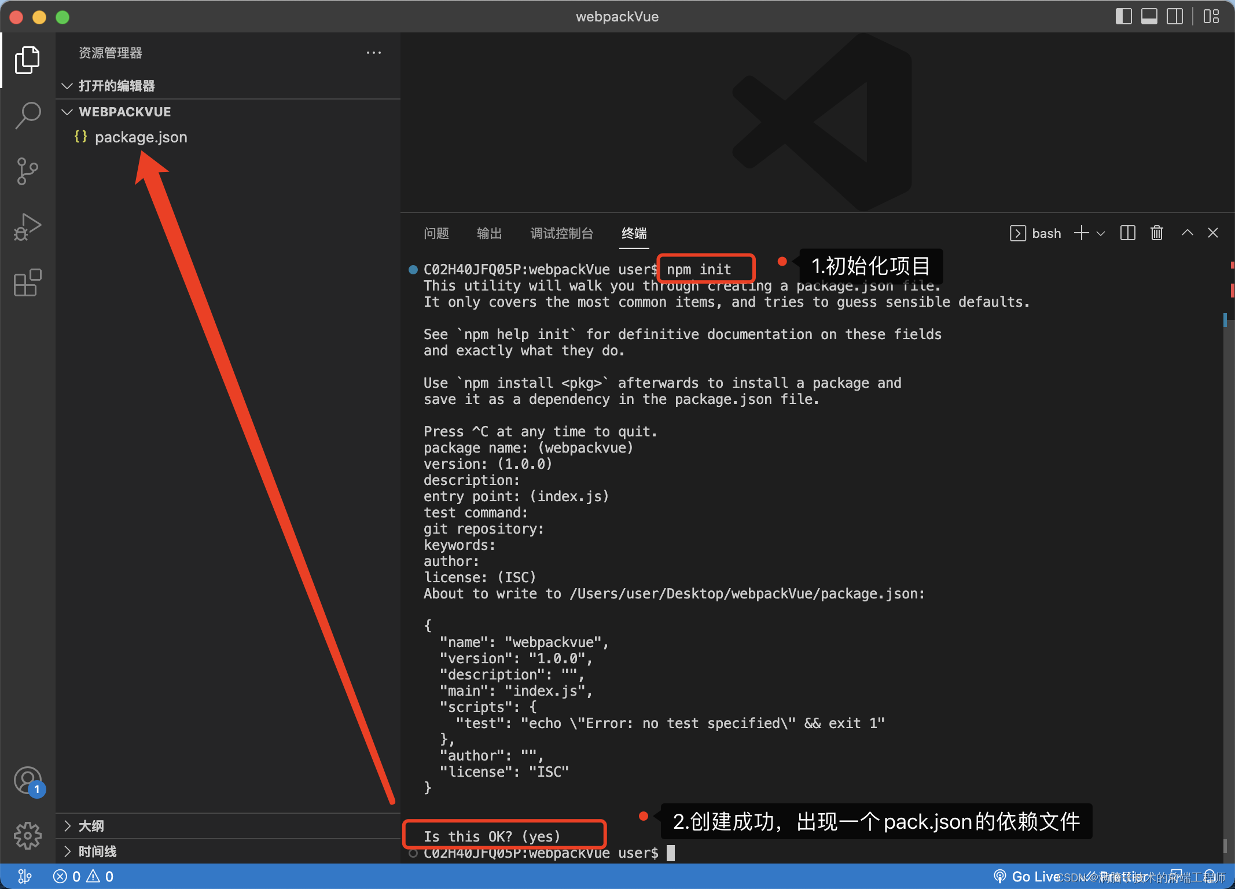Open the Source Control view
The image size is (1235, 889).
pyautogui.click(x=27, y=171)
